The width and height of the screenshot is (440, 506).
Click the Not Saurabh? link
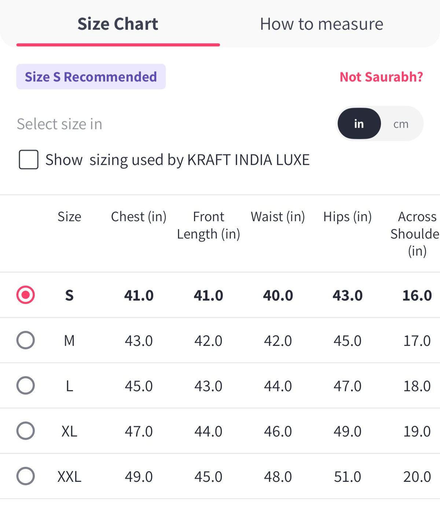(381, 77)
